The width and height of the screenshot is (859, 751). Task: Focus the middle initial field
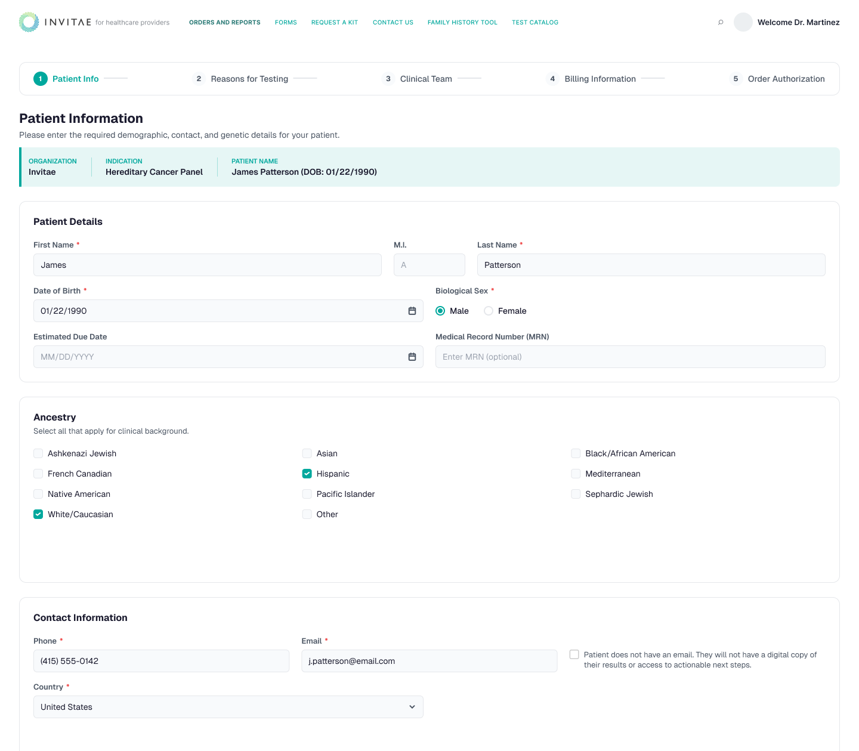(429, 265)
